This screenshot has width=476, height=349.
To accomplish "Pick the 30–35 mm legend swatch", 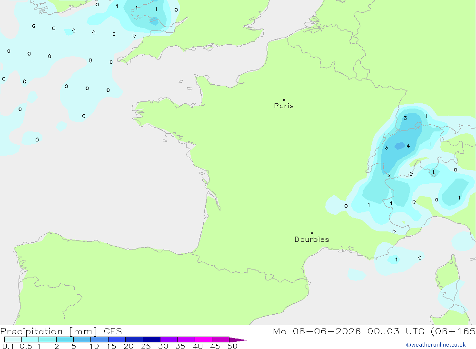I will pos(169,339).
